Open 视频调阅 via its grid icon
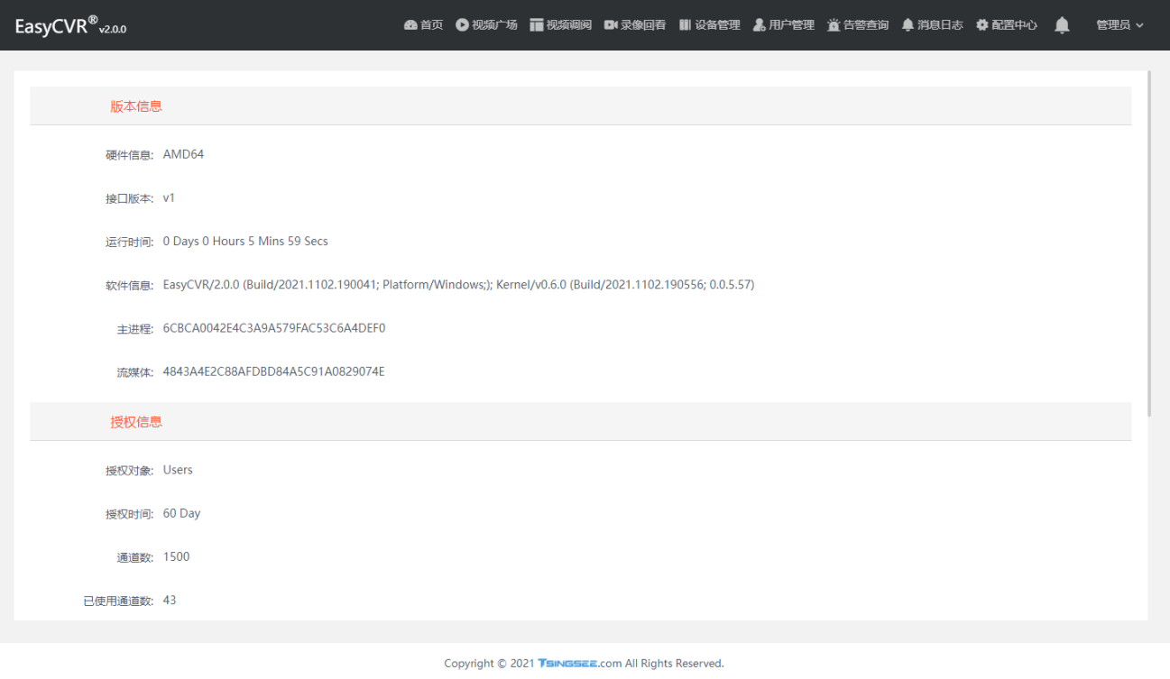This screenshot has width=1170, height=679. (x=536, y=25)
